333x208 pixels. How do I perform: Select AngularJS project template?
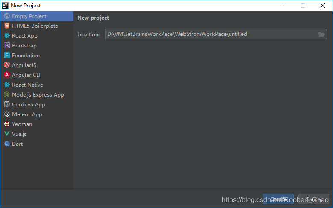coord(37,65)
